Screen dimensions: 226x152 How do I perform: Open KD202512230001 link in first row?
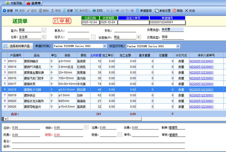[x=201, y=61]
